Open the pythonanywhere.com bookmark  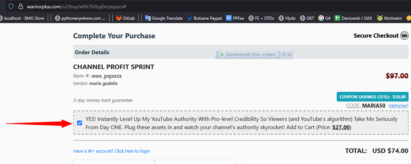click(80, 18)
